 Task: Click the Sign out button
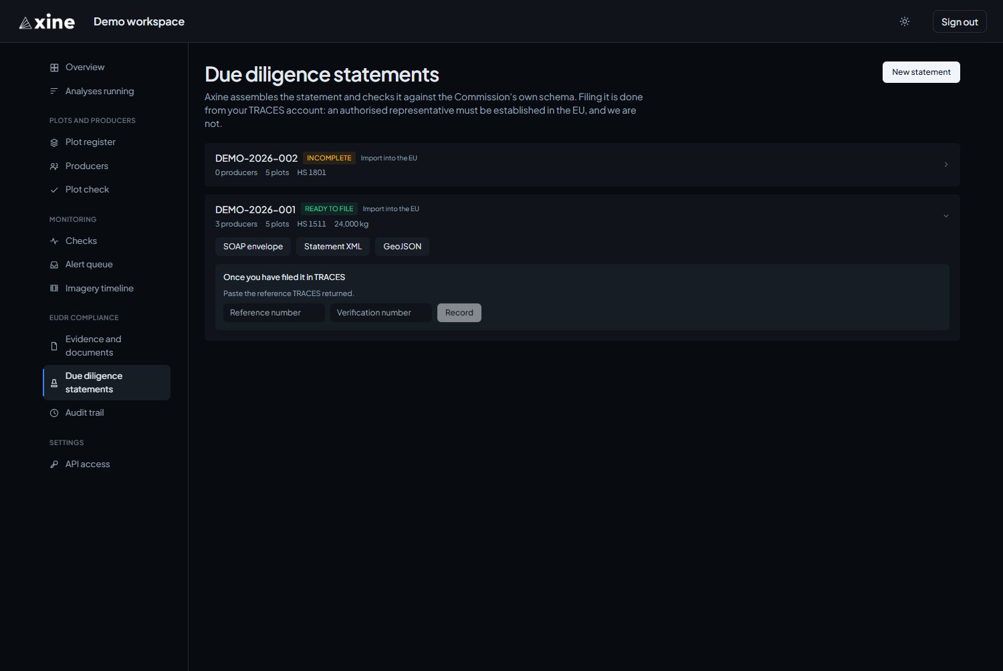click(x=960, y=22)
